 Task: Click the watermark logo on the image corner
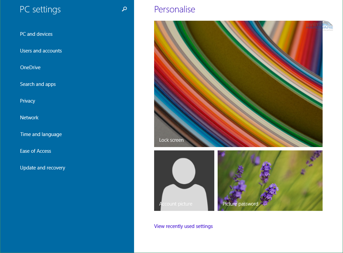tap(319, 27)
